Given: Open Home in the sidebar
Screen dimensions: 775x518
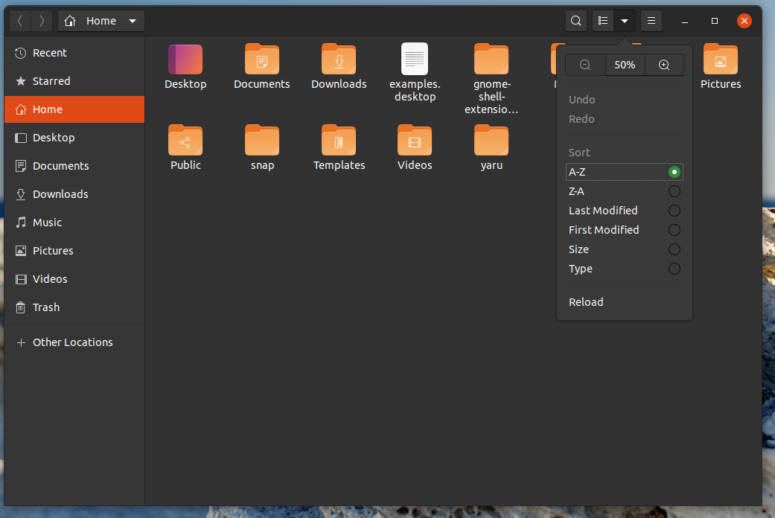Looking at the screenshot, I should (x=74, y=109).
